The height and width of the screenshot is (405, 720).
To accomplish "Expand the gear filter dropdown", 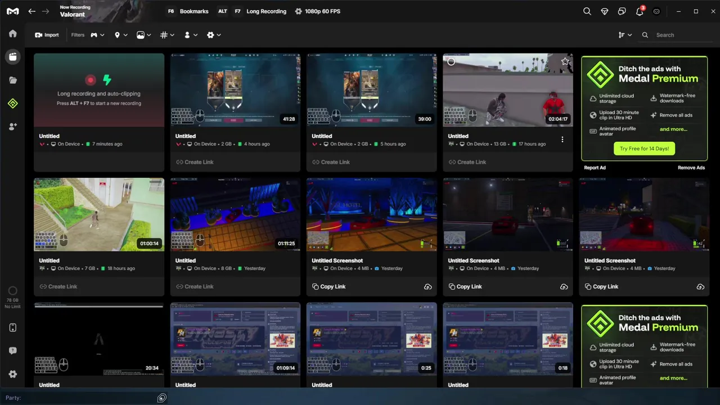I will 214,35.
